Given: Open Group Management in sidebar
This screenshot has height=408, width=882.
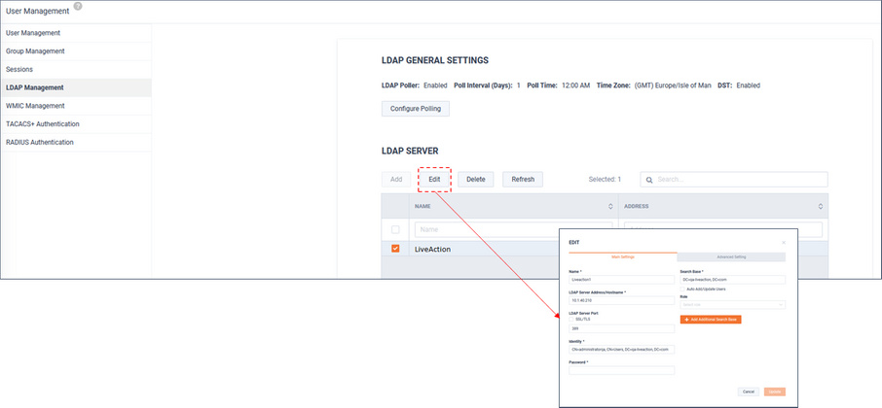Looking at the screenshot, I should (76, 51).
